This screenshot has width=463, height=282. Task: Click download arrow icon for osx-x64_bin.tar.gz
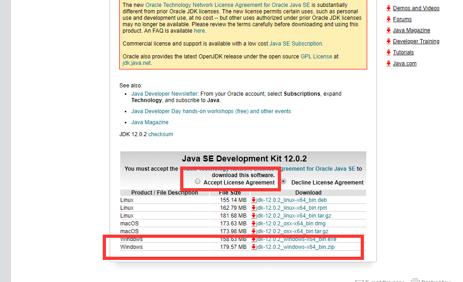[x=253, y=231]
